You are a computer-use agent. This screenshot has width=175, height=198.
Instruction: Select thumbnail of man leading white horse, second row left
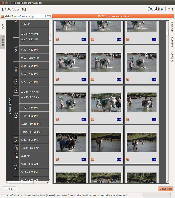tap(71, 62)
